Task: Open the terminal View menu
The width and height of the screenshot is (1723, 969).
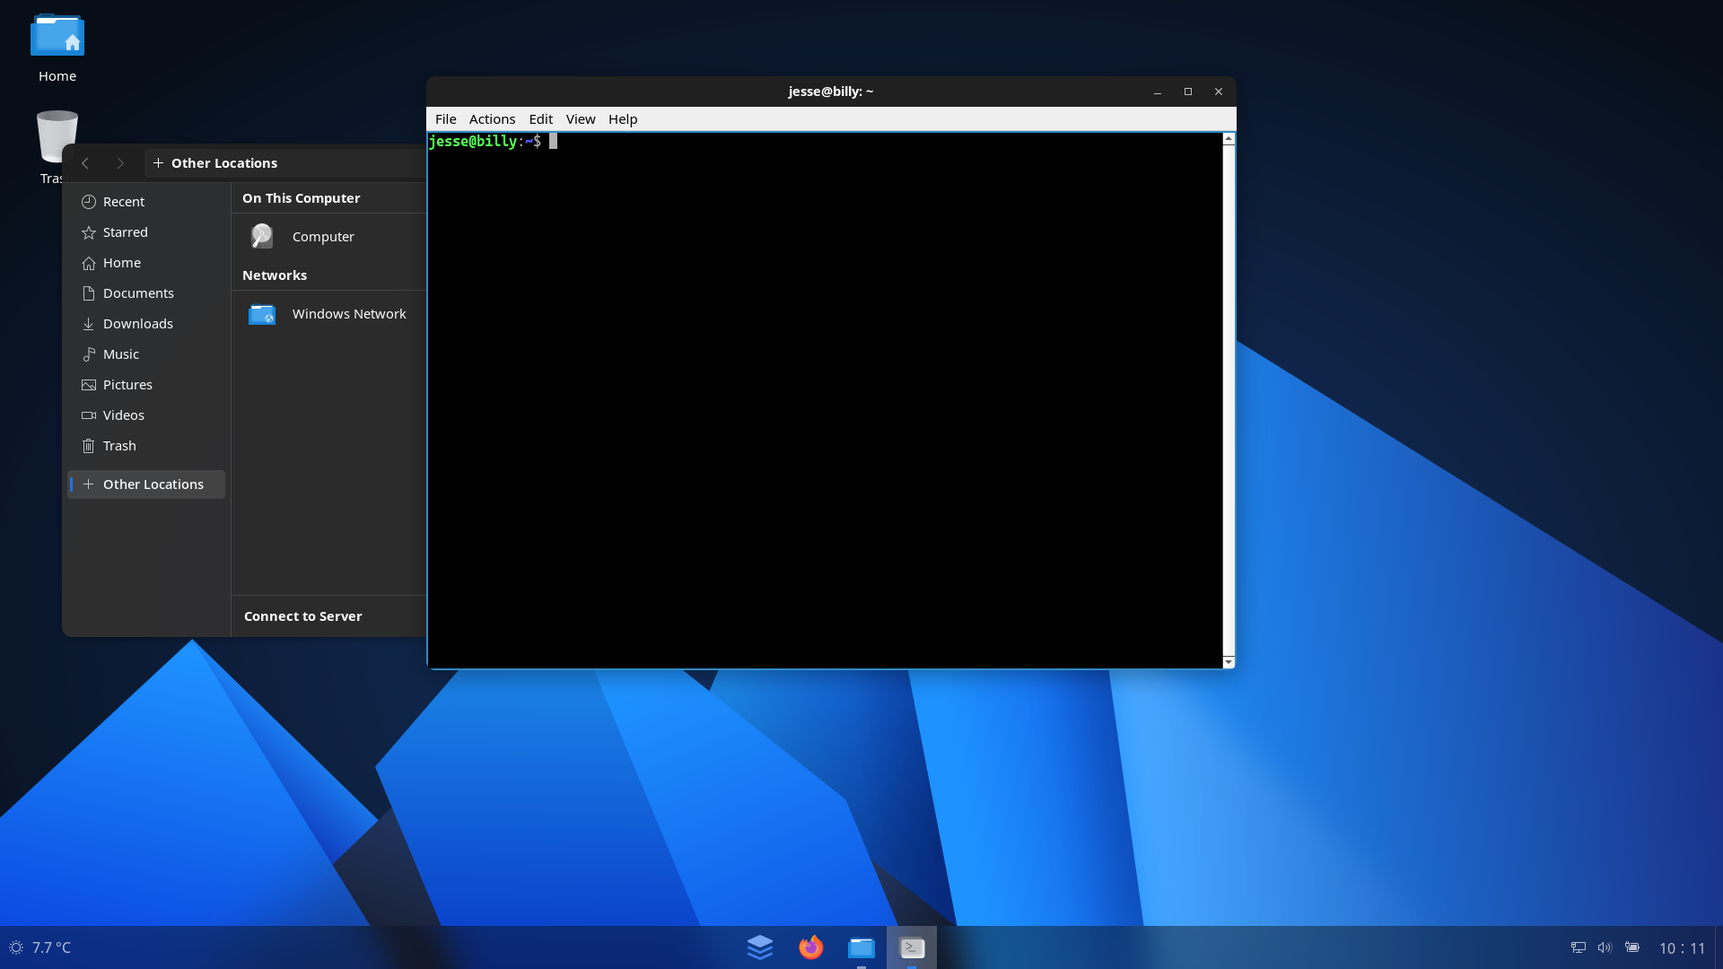Action: 581,119
